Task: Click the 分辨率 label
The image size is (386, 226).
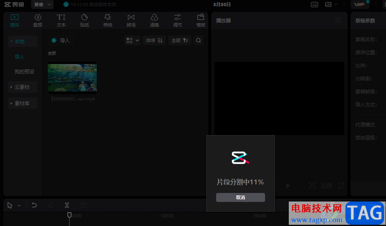Action: pyautogui.click(x=364, y=79)
